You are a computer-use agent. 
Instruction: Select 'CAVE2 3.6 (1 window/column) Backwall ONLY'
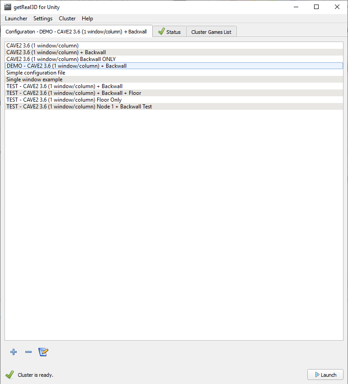pos(174,59)
